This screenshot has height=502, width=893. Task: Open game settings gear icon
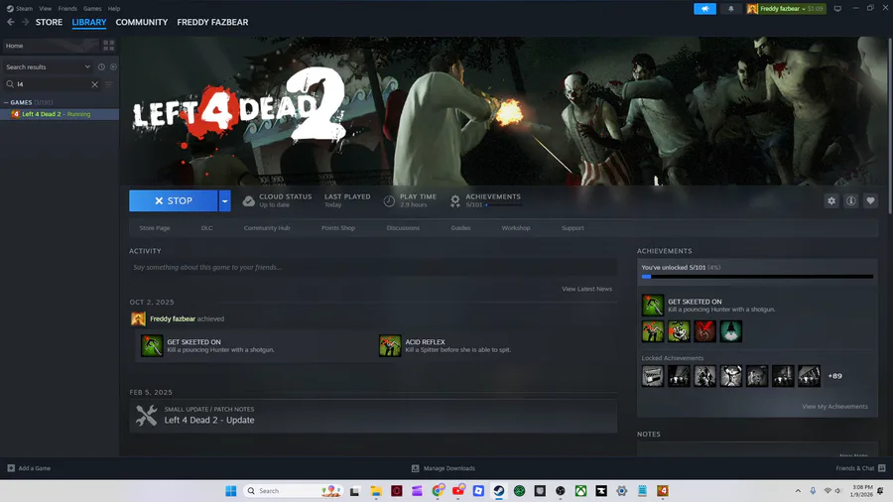[x=831, y=201]
